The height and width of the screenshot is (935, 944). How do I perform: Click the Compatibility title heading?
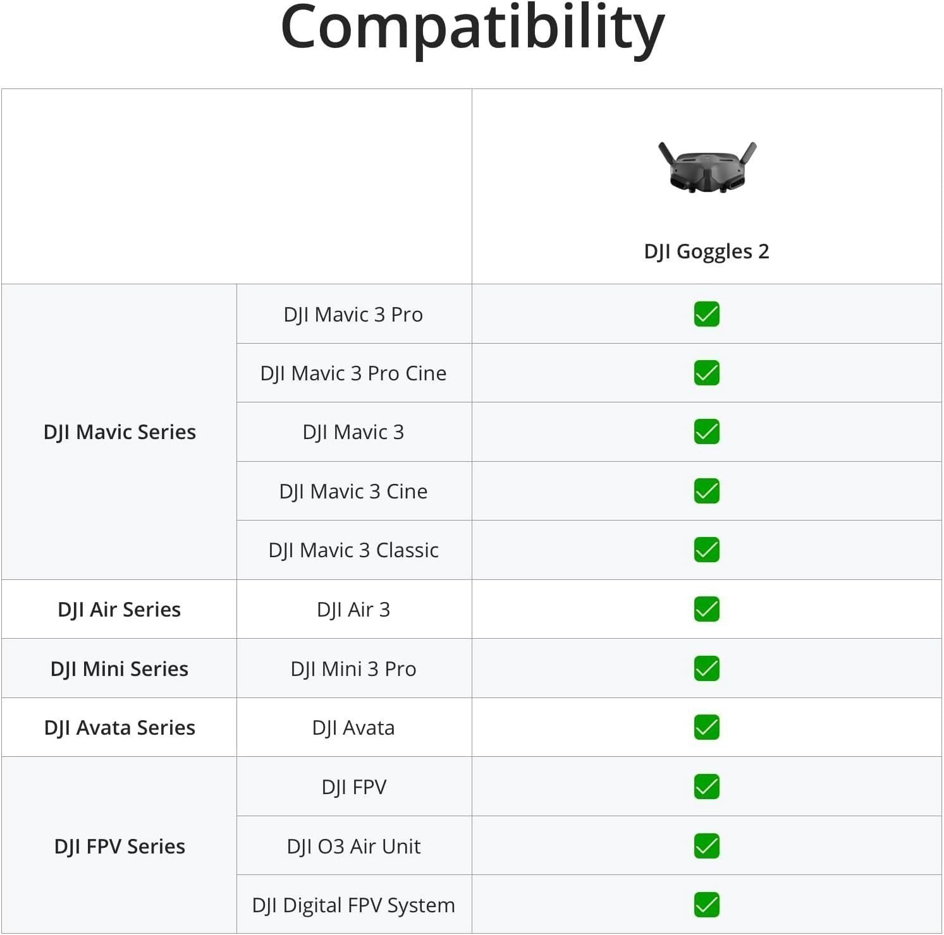472,28
